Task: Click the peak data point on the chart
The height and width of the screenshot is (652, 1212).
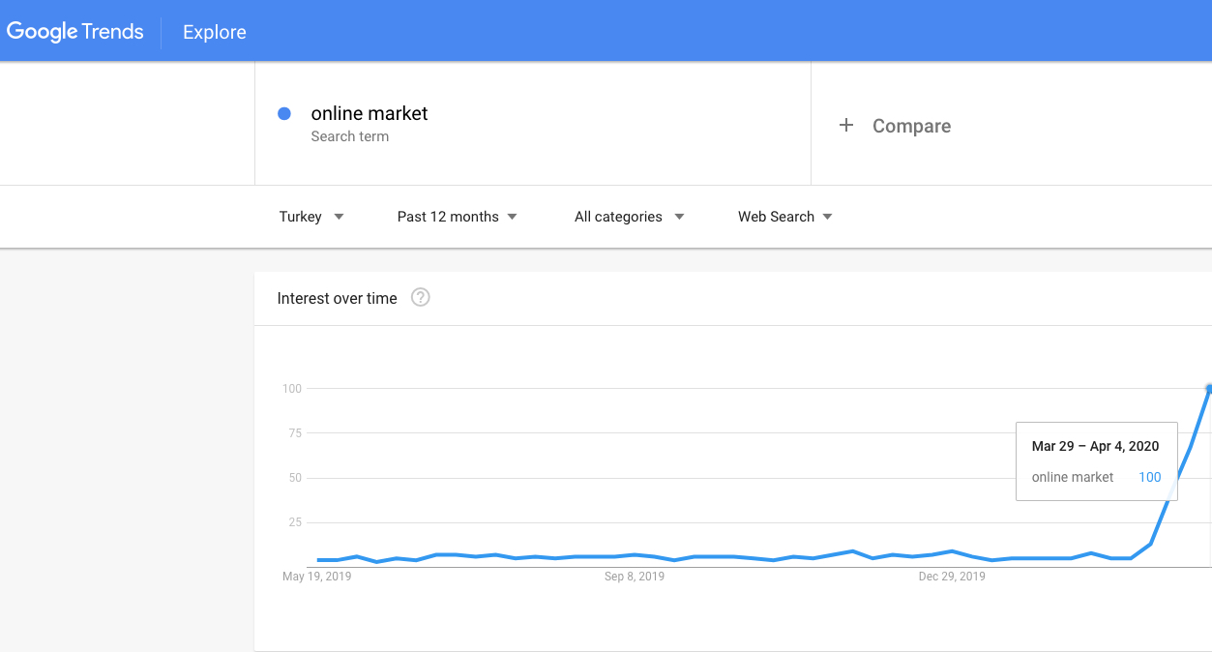Action: coord(1209,388)
